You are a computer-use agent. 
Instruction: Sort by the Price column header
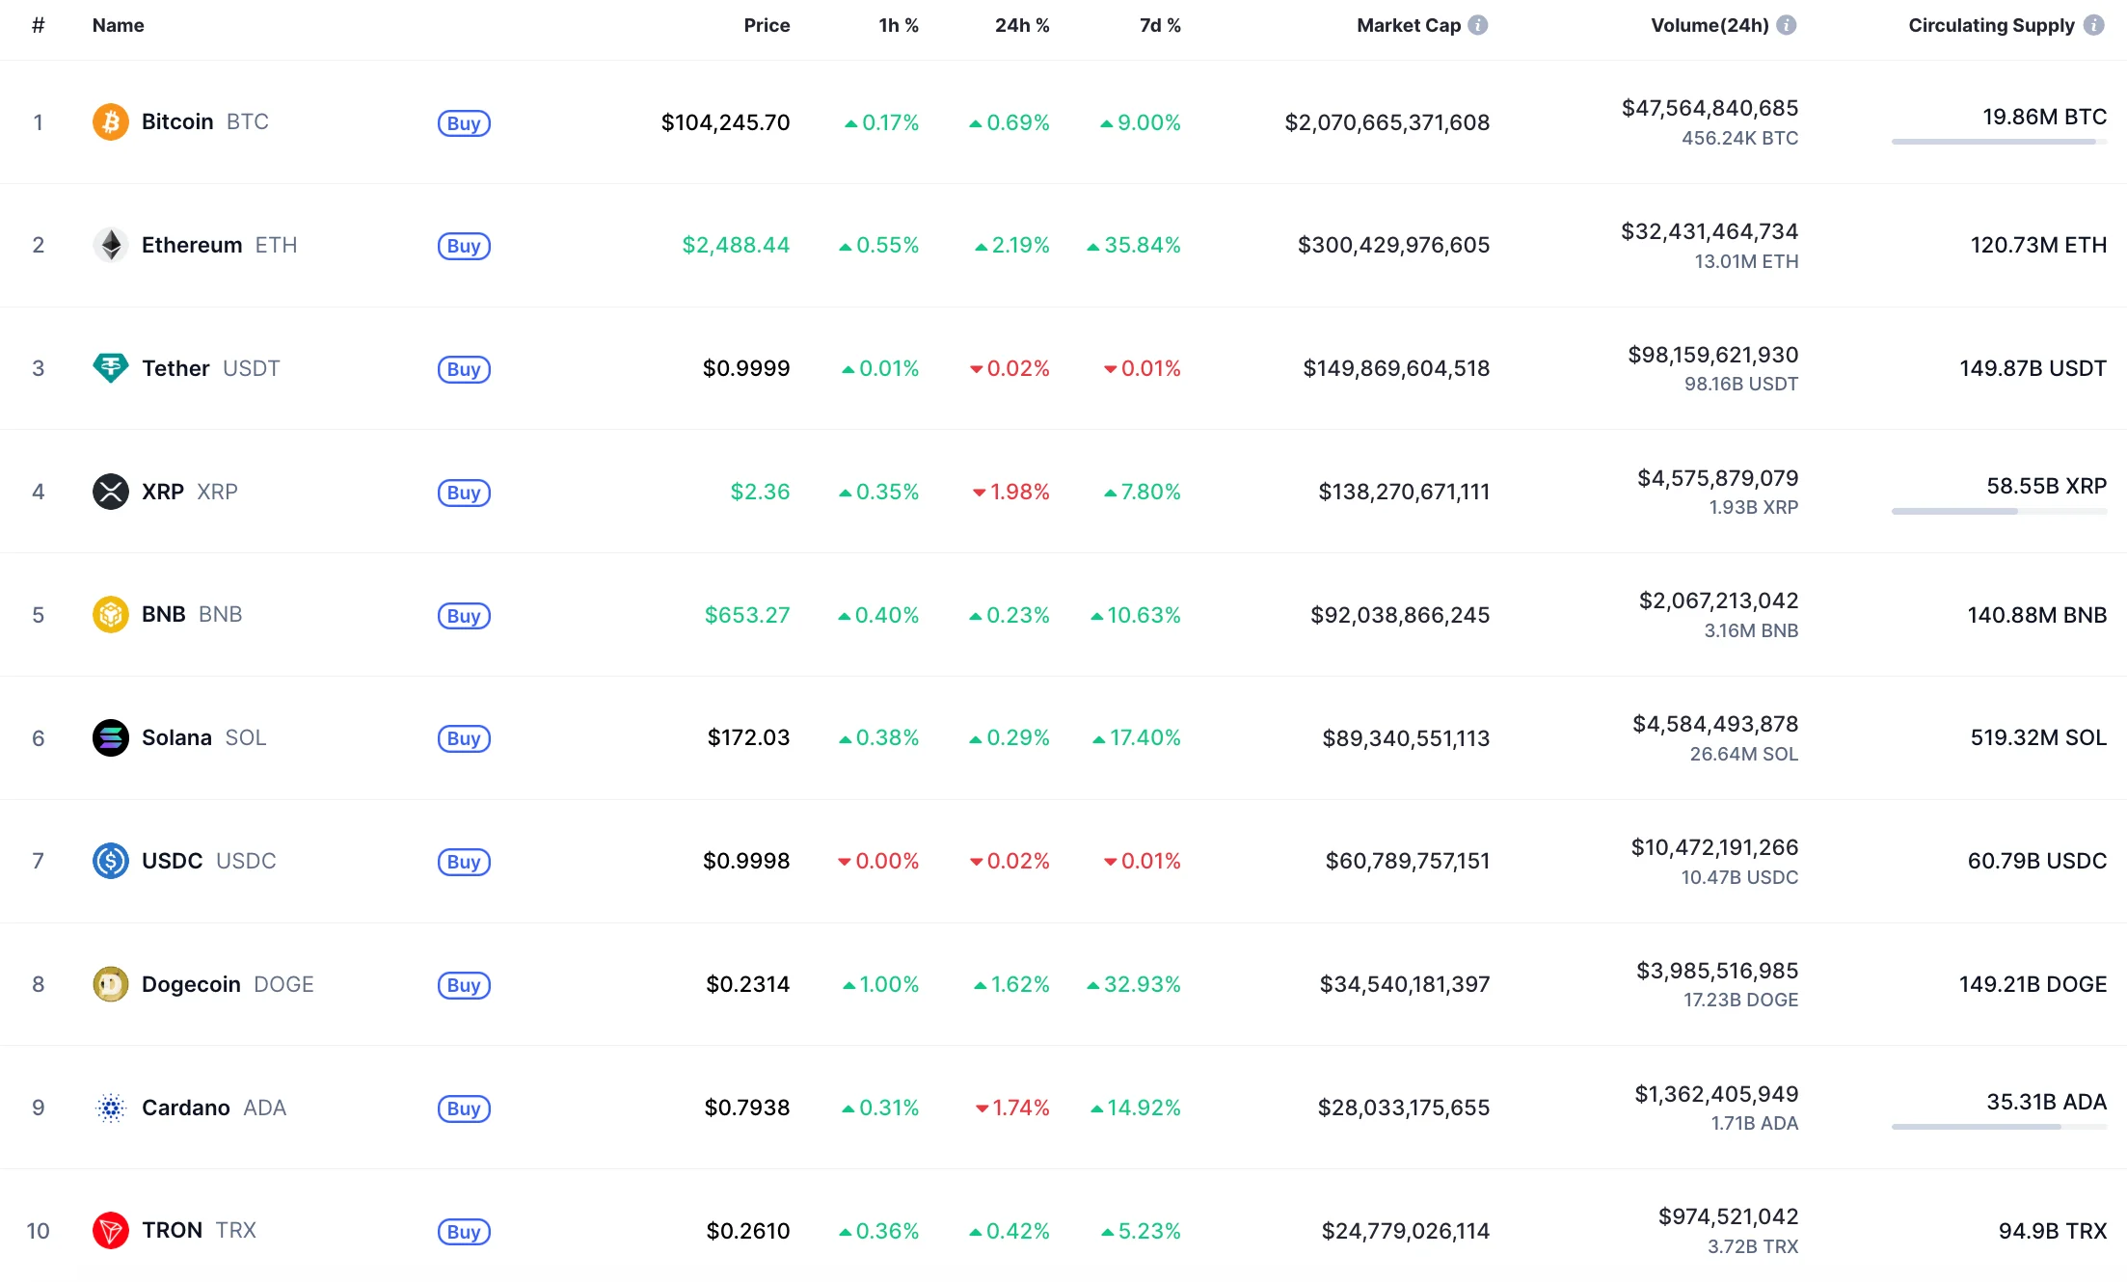(767, 25)
